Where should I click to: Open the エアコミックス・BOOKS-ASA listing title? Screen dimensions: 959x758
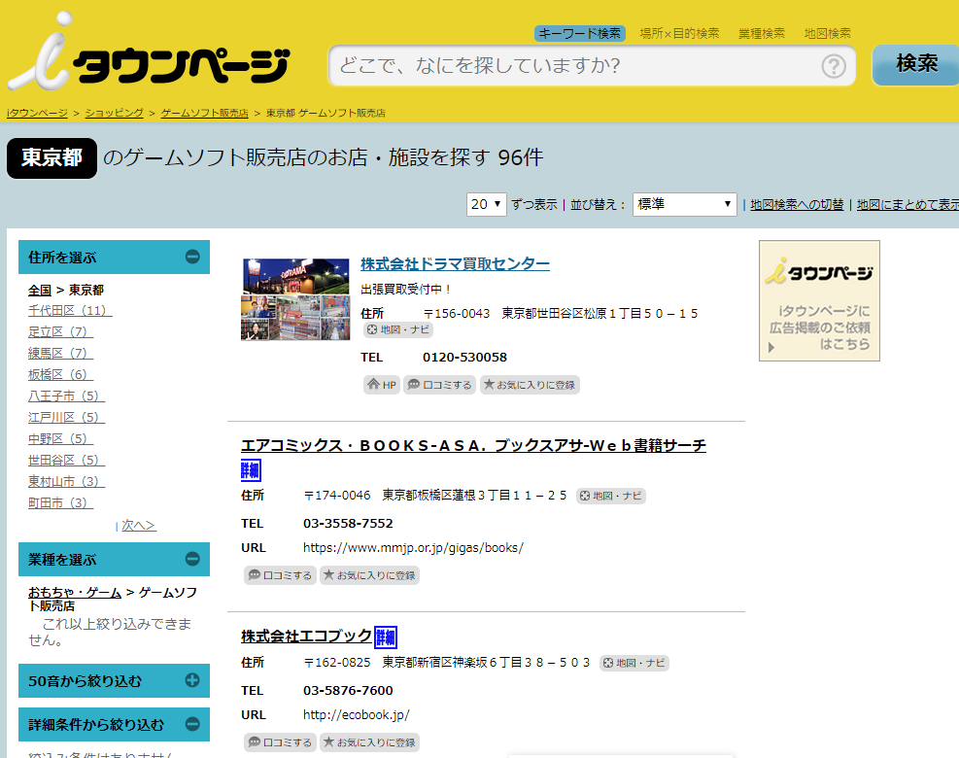pyautogui.click(x=473, y=445)
